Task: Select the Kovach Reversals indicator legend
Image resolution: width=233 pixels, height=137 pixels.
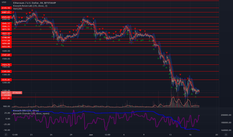Action: (30, 6)
